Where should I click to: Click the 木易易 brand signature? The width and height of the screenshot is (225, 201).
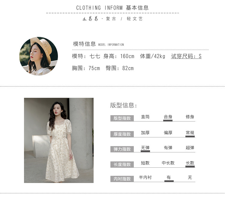point(90,19)
